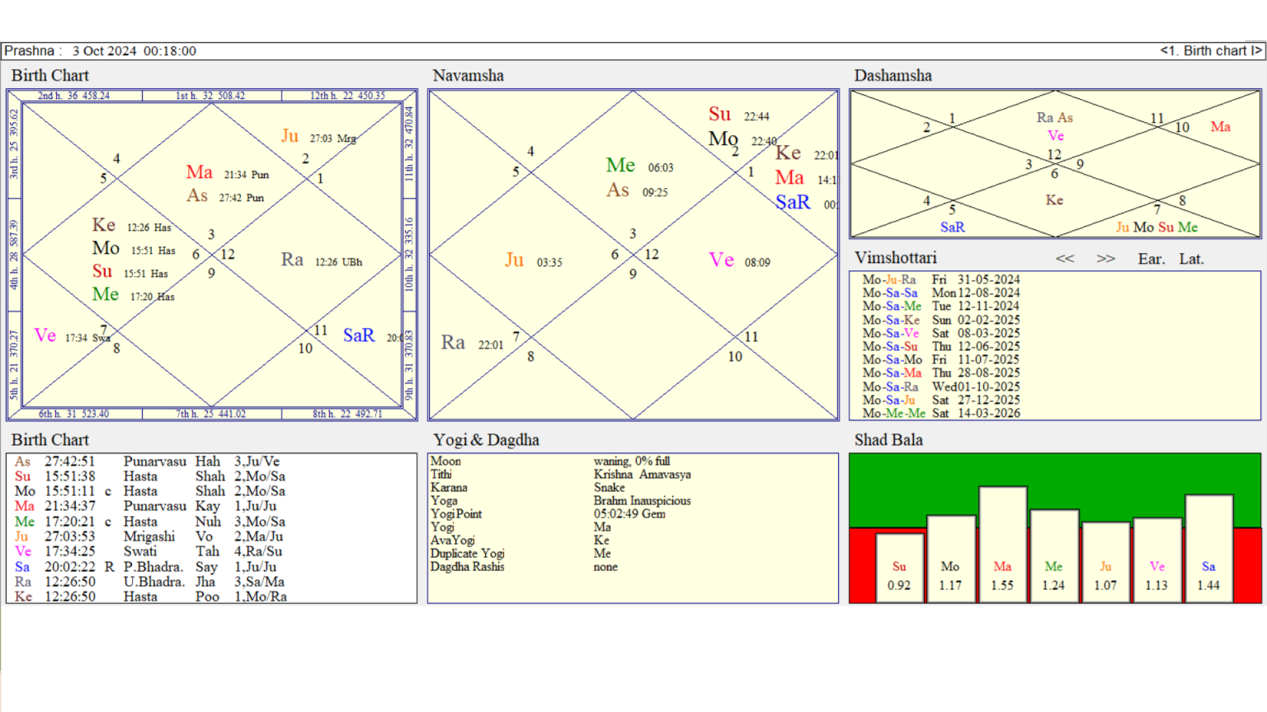This screenshot has height=712, width=1267.
Task: Click Venus "Ve" glyph in the Navamsha chart
Action: 721,260
